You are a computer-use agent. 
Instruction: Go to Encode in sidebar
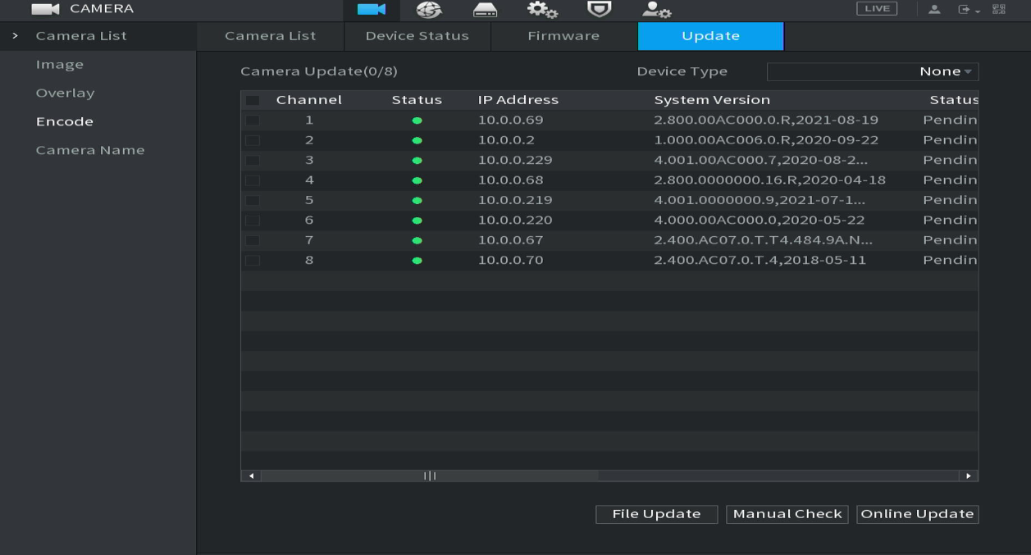pos(64,122)
